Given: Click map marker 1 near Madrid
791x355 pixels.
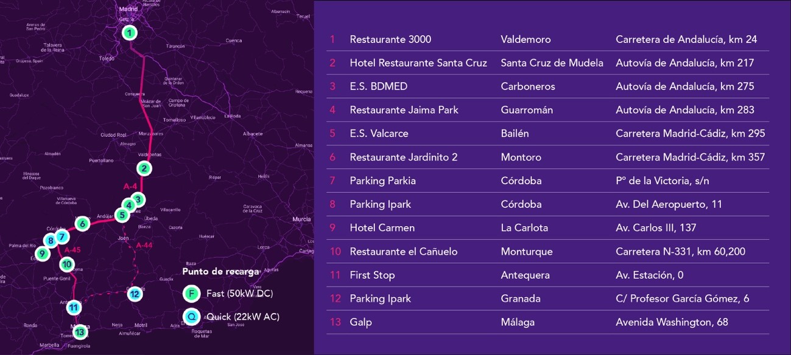Looking at the screenshot, I should pos(129,33).
